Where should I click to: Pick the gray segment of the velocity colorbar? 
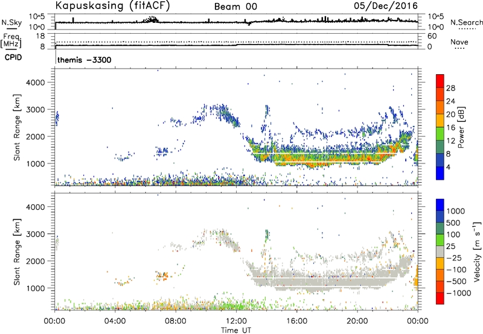pyautogui.click(x=440, y=251)
